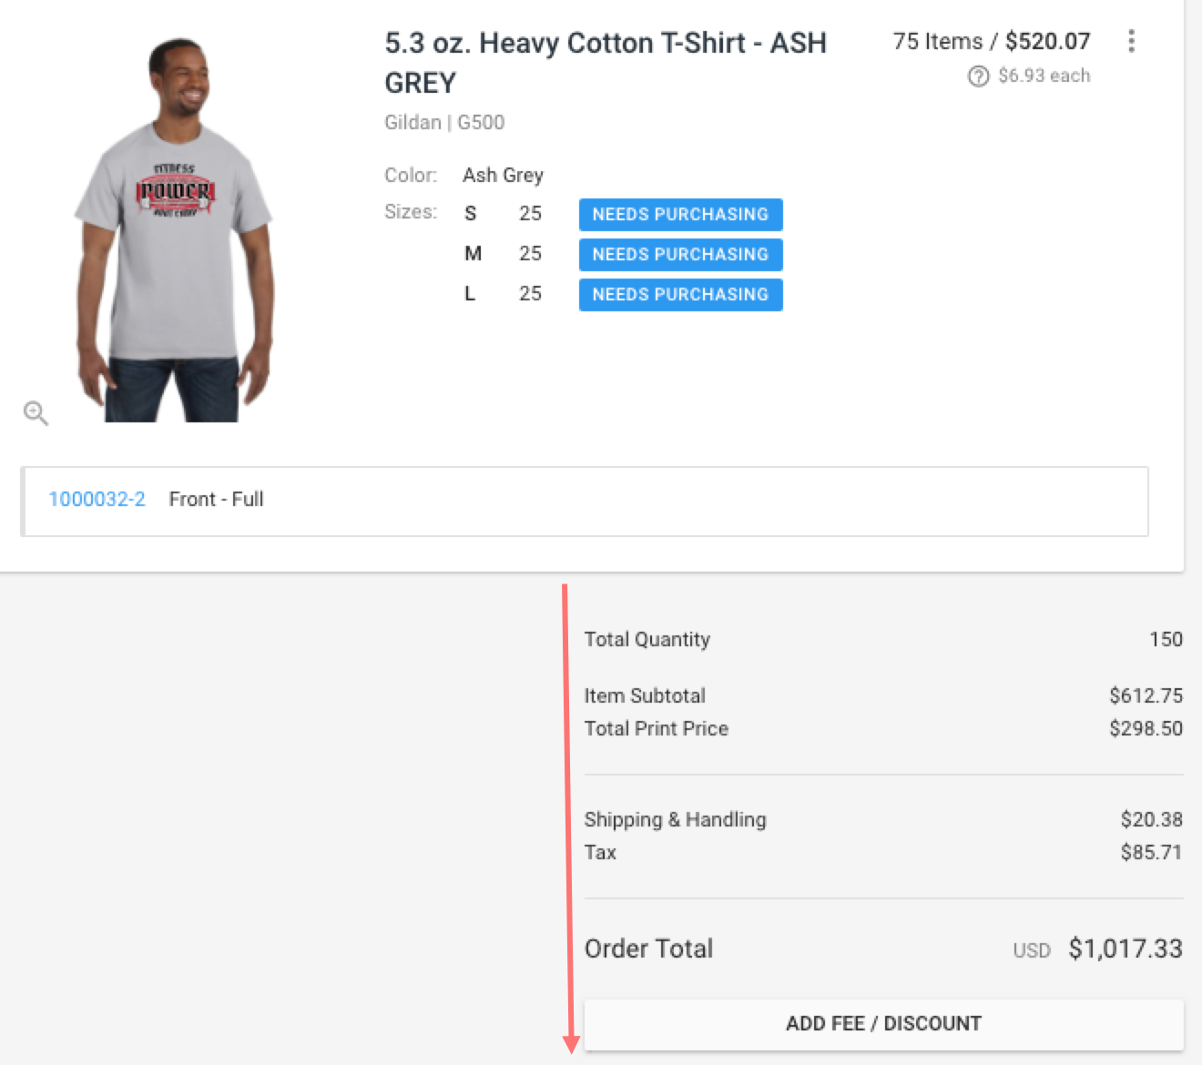This screenshot has height=1065, width=1202.
Task: Select the Front - Full decoration entry
Action: [x=215, y=499]
